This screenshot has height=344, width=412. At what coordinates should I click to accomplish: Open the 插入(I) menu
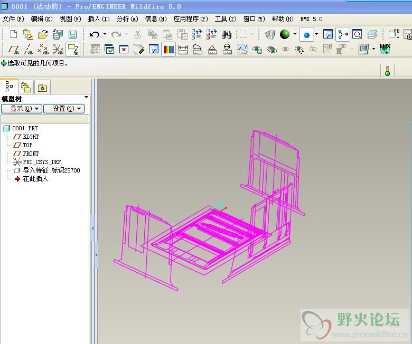click(99, 19)
